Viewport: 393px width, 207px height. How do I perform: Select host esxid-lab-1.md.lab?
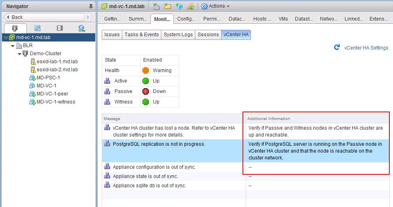[x=57, y=61]
